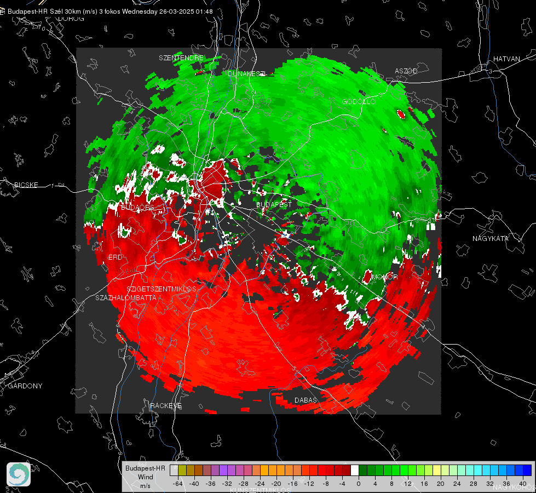536x493 pixels.
Task: Select the SZIGETSZENTMIKLÓS town label
Action: point(162,289)
